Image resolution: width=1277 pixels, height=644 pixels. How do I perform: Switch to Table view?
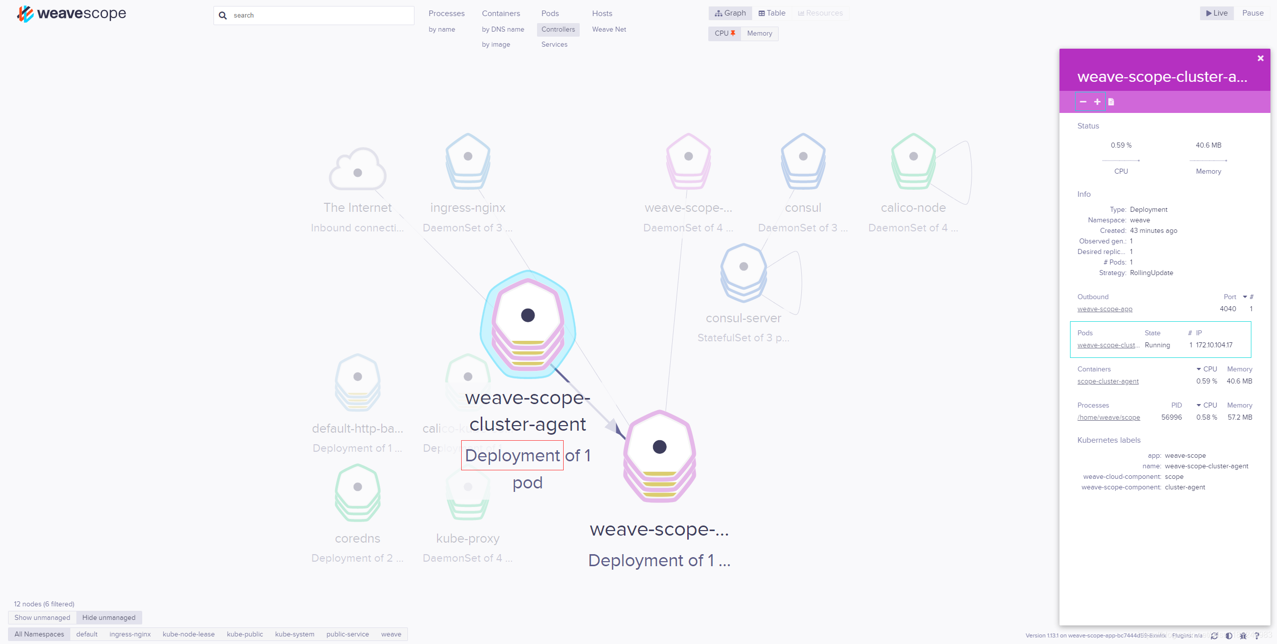coord(772,13)
